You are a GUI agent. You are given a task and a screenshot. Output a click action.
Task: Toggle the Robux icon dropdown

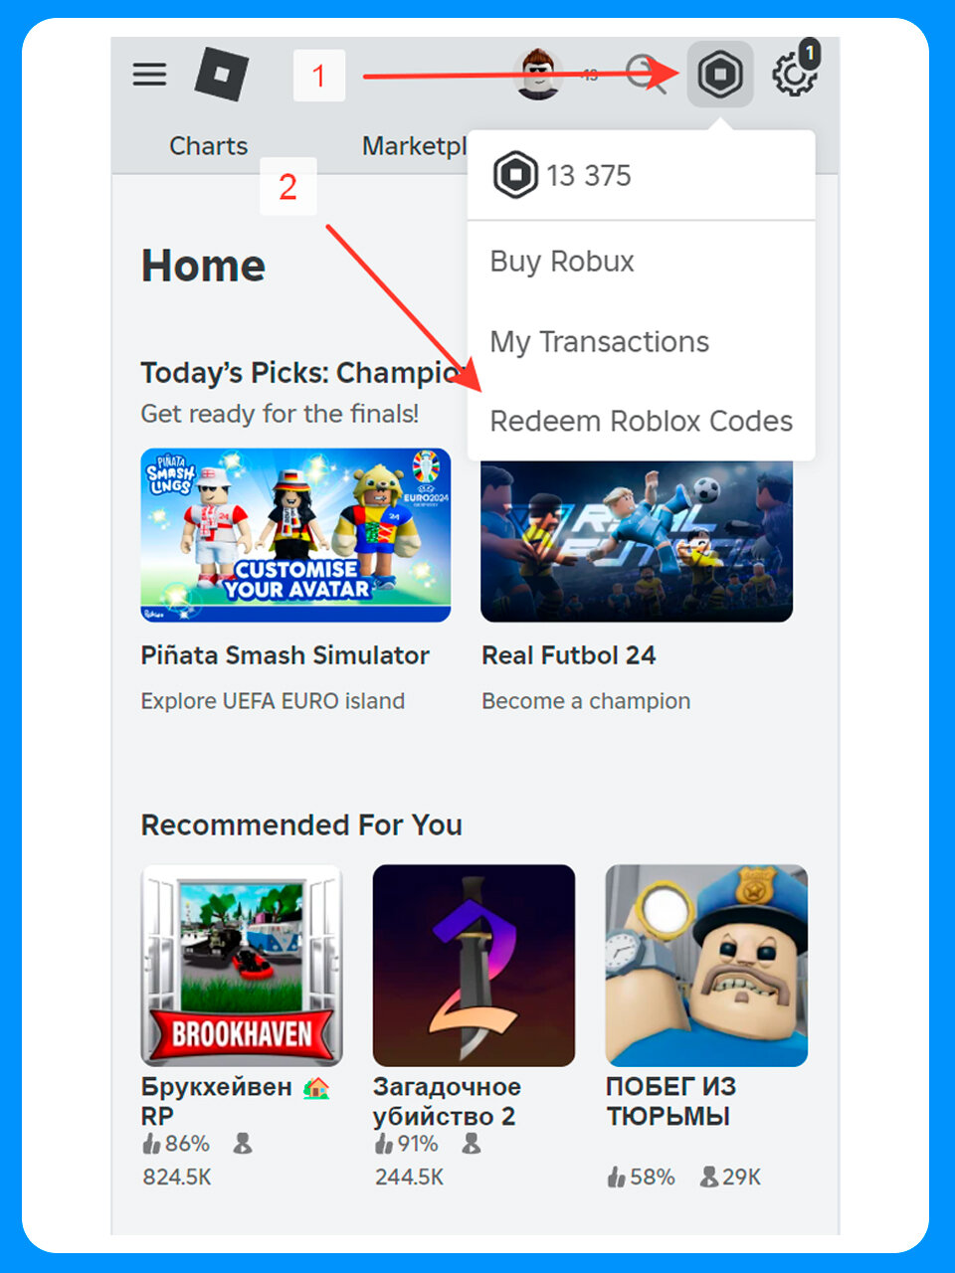(x=719, y=75)
